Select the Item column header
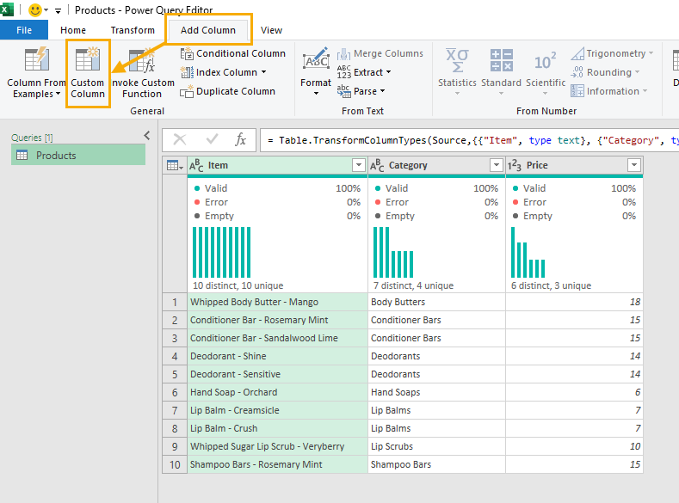This screenshot has width=679, height=503. click(277, 165)
